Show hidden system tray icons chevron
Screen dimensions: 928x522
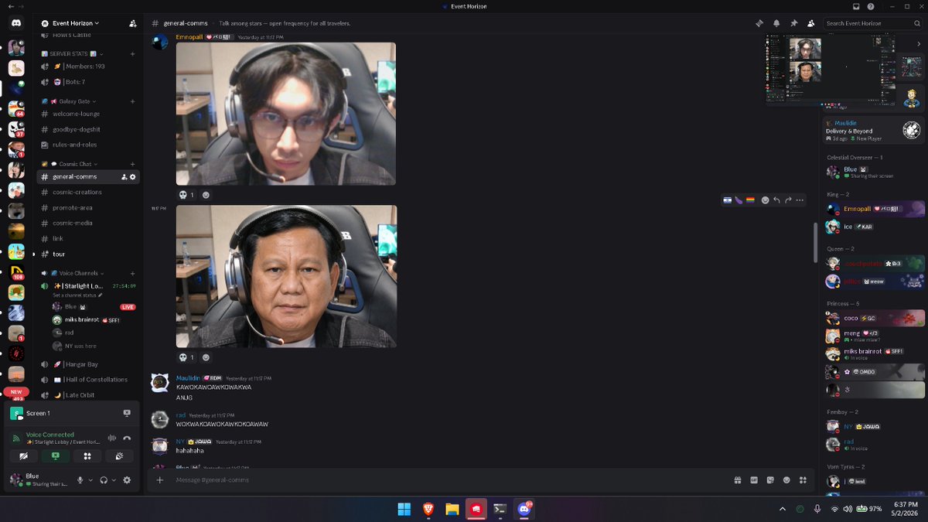783,509
